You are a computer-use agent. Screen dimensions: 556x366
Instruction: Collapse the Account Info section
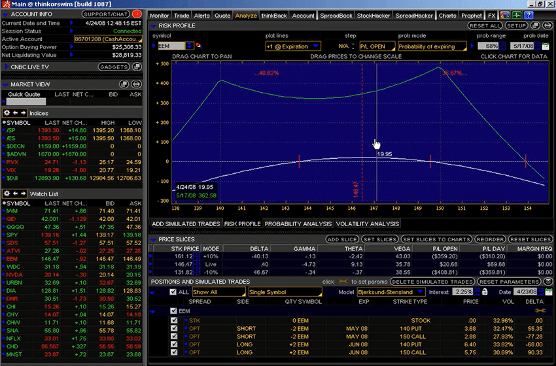5,14
